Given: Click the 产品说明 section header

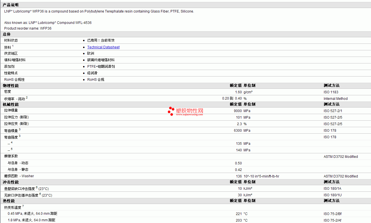Looking at the screenshot, I should click(11, 5).
